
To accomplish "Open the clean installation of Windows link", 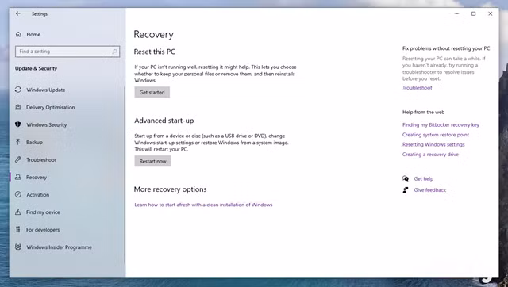I will (x=203, y=205).
